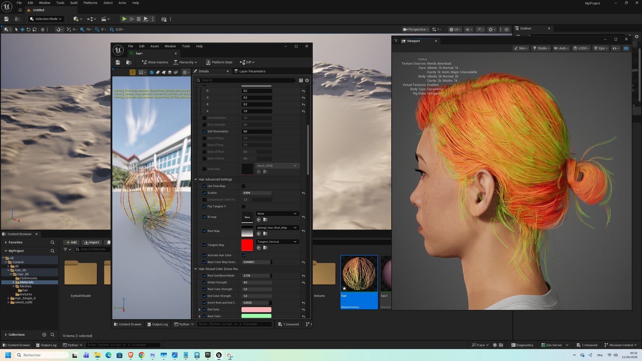Select the scale gizmo tool
The height and width of the screenshot is (361, 642).
pos(34,29)
